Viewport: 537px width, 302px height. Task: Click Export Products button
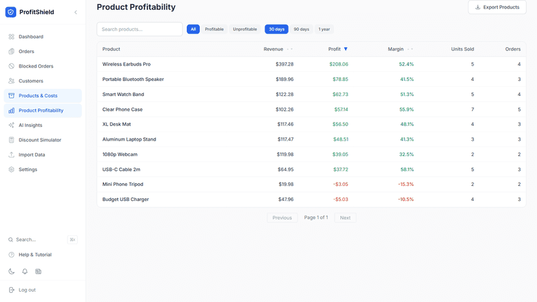[497, 7]
